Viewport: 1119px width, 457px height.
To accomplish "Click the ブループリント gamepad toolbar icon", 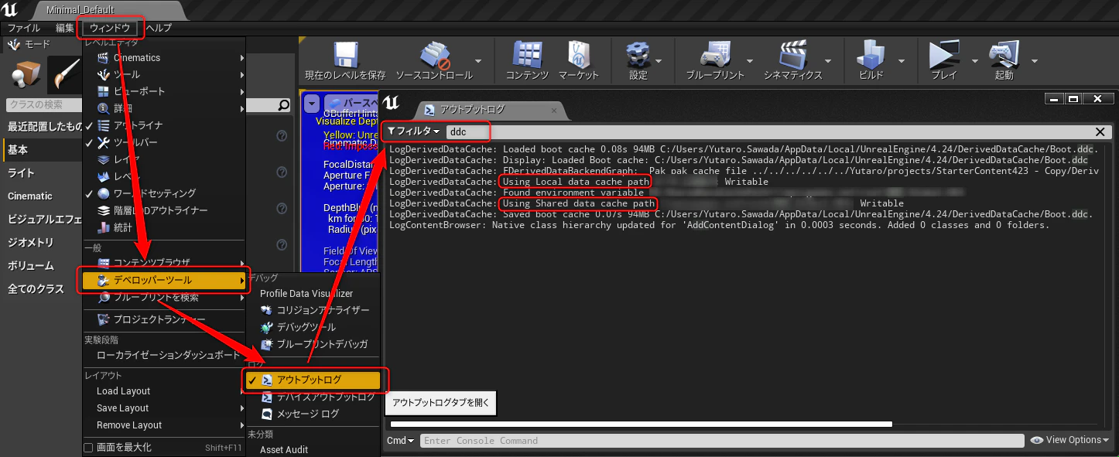I will point(715,55).
